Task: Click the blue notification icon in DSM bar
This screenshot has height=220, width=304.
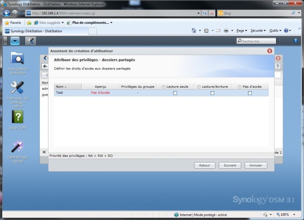Action: click(295, 40)
